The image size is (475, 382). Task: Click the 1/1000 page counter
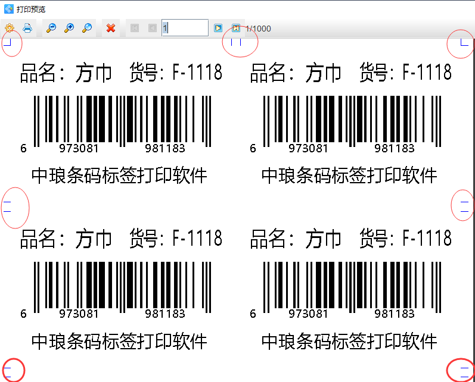pos(259,29)
